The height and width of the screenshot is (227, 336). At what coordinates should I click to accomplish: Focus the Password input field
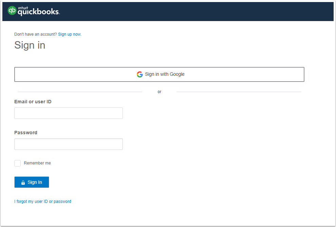[x=69, y=144]
